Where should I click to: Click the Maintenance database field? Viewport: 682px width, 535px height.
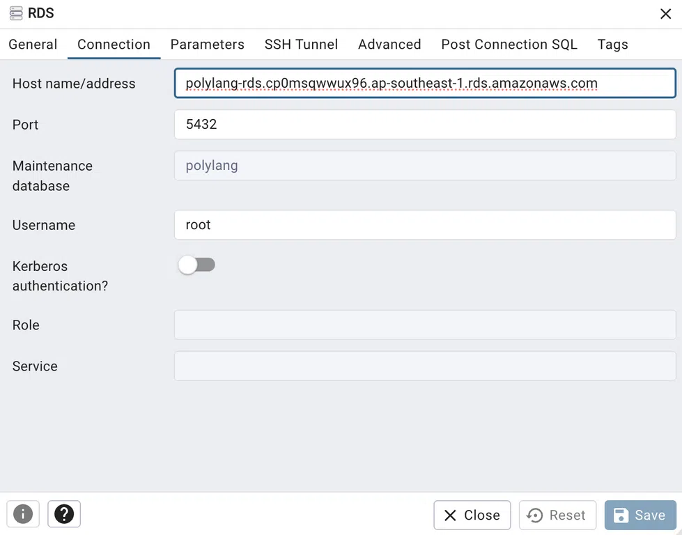click(425, 166)
